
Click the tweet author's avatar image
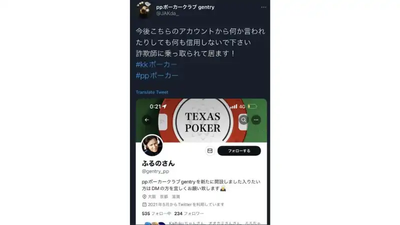(x=144, y=9)
